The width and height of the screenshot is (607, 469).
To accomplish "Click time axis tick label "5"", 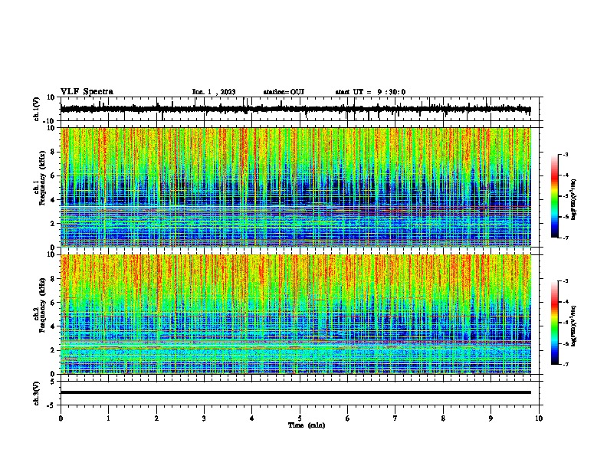I will (x=300, y=418).
